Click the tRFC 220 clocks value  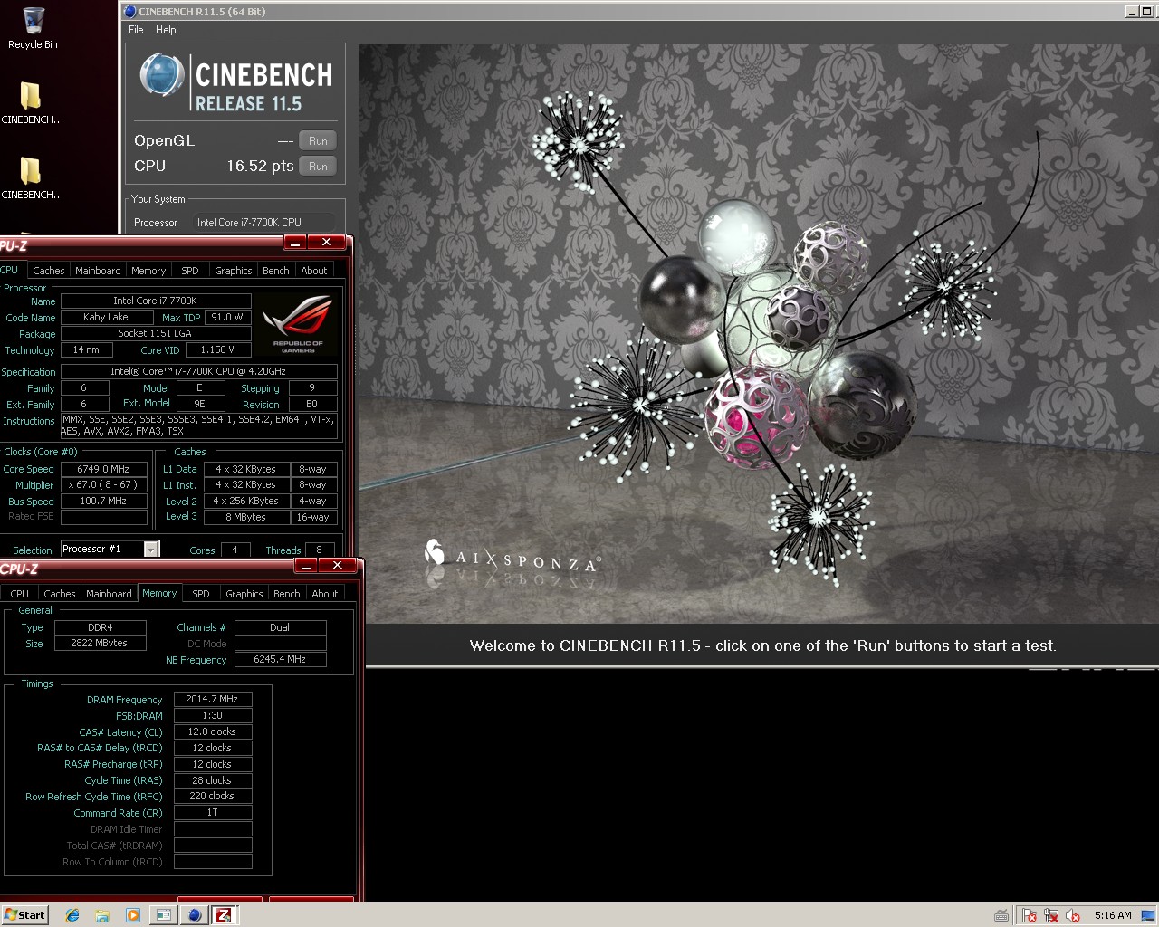click(213, 797)
